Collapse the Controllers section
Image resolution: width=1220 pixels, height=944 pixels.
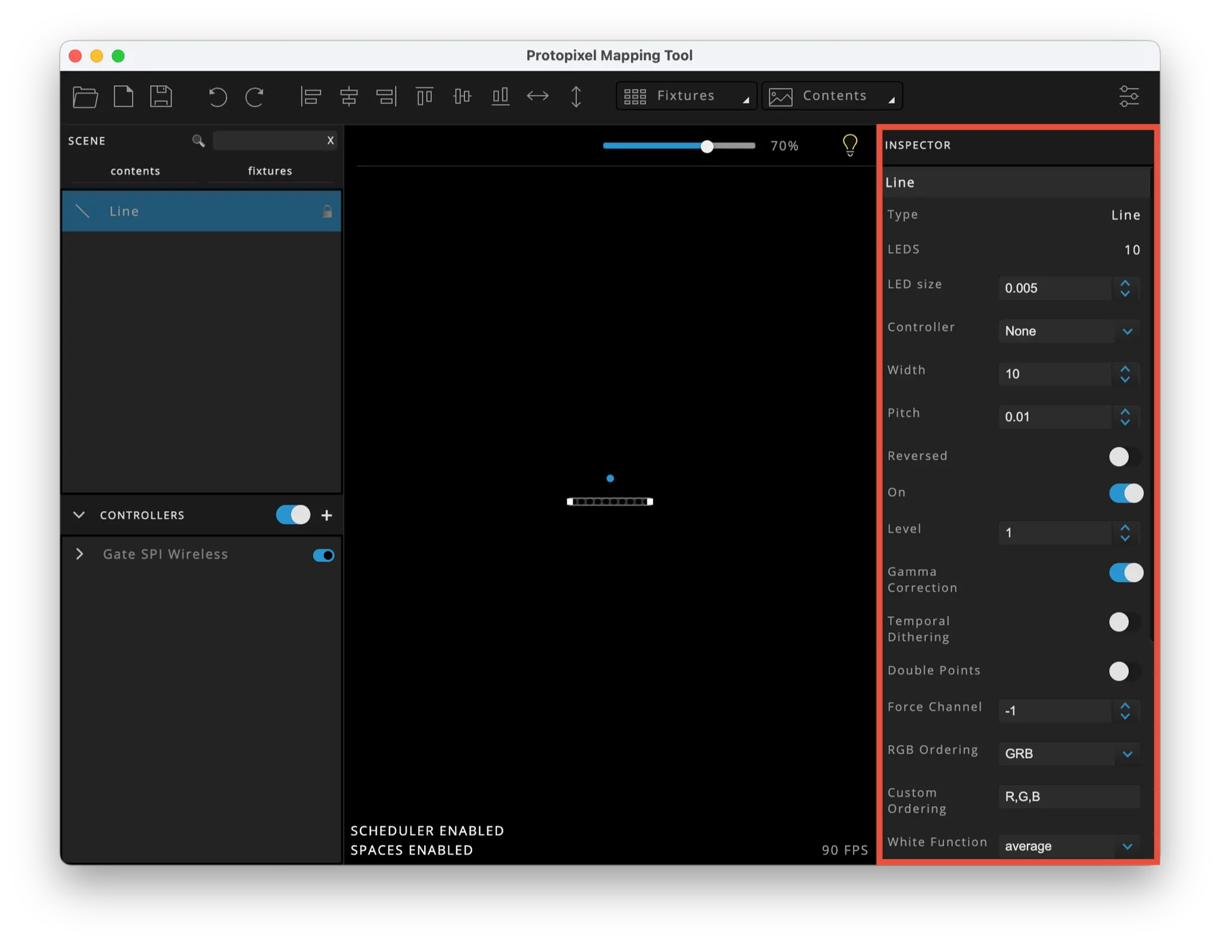point(79,515)
